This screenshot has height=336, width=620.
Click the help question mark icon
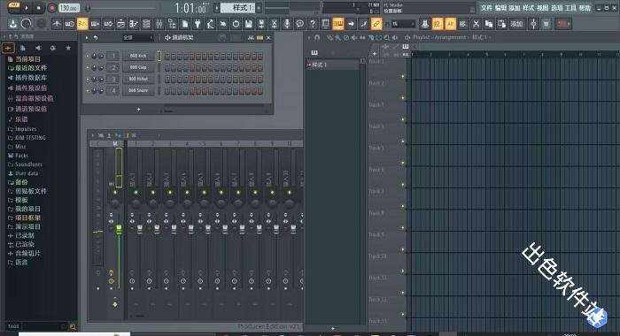313,24
